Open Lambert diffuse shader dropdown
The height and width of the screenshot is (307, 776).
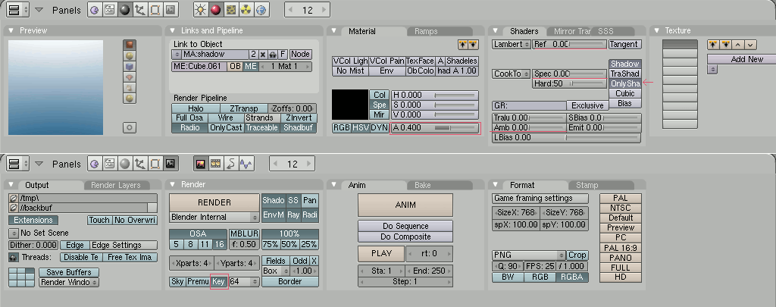coord(512,45)
